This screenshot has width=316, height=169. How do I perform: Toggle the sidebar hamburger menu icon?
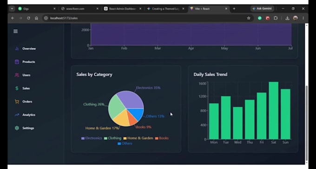coord(15,32)
